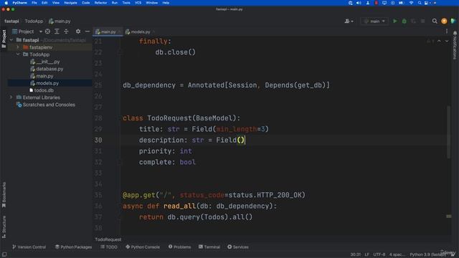Expand all in Project panel
The image size is (459, 258).
pyautogui.click(x=57, y=32)
